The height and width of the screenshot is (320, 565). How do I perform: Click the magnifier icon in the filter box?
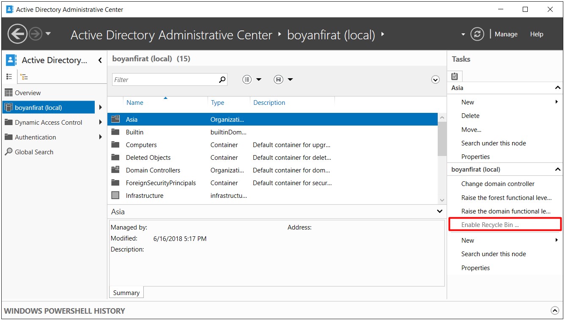click(x=222, y=79)
